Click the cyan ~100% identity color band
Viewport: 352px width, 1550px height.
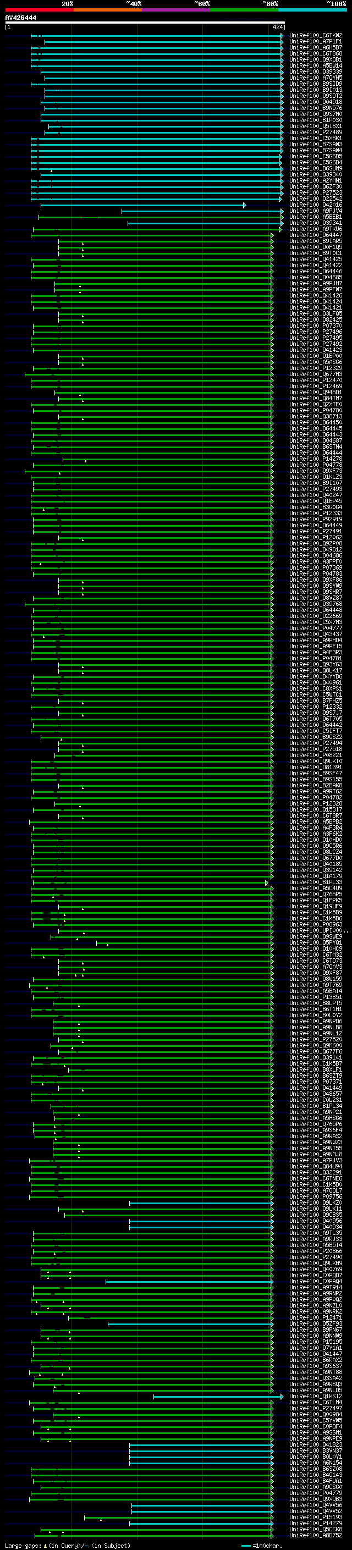pos(312,10)
